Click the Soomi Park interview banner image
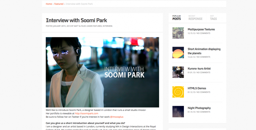 pyautogui.click(x=102, y=72)
